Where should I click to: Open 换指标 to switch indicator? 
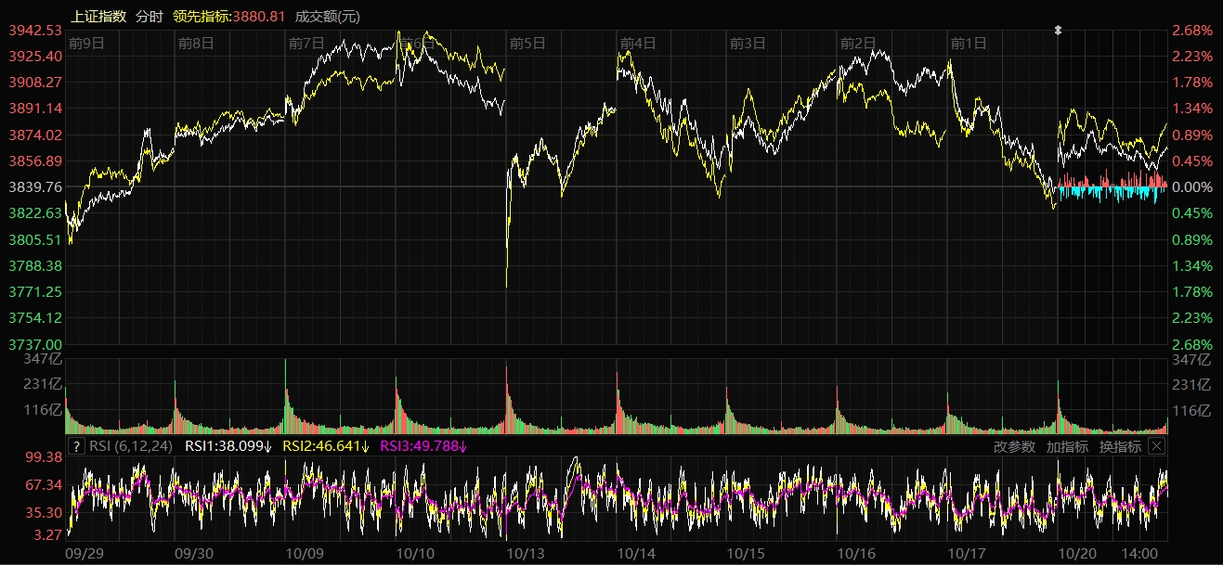(x=1120, y=446)
